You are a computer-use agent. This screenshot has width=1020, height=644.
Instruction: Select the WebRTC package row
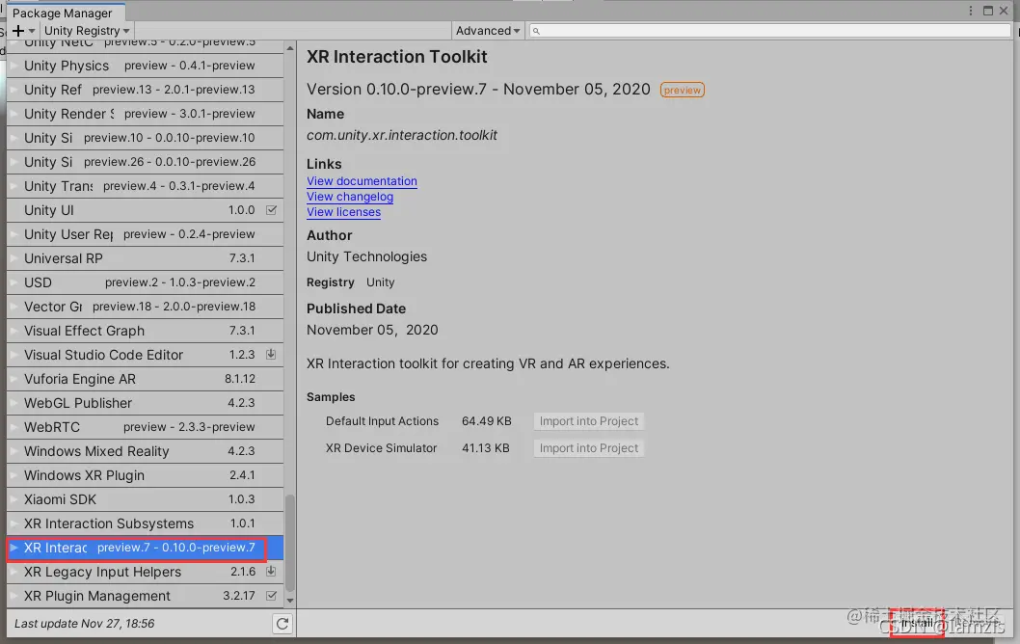(x=145, y=427)
